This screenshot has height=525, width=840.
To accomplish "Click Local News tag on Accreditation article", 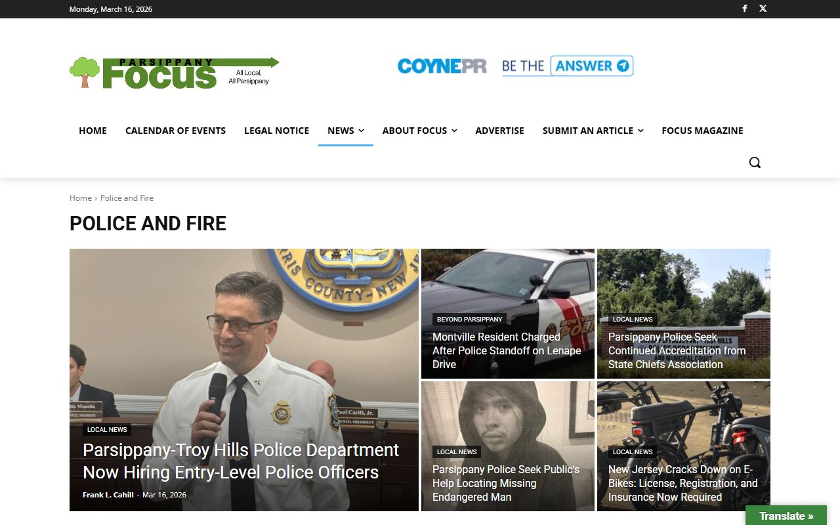I will (x=633, y=320).
